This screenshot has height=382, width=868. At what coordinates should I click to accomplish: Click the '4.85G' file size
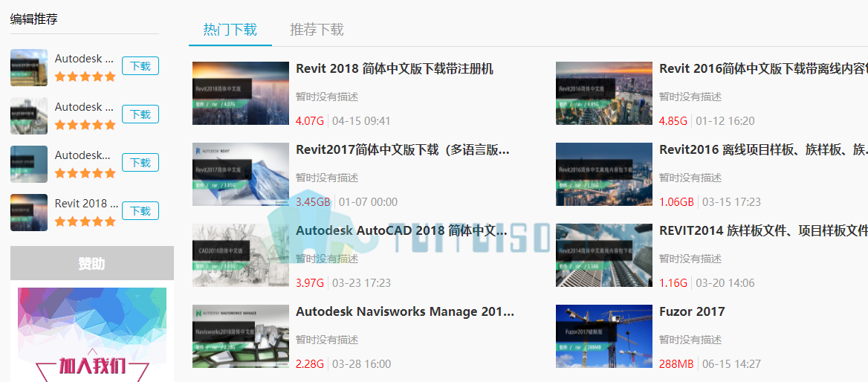(673, 120)
